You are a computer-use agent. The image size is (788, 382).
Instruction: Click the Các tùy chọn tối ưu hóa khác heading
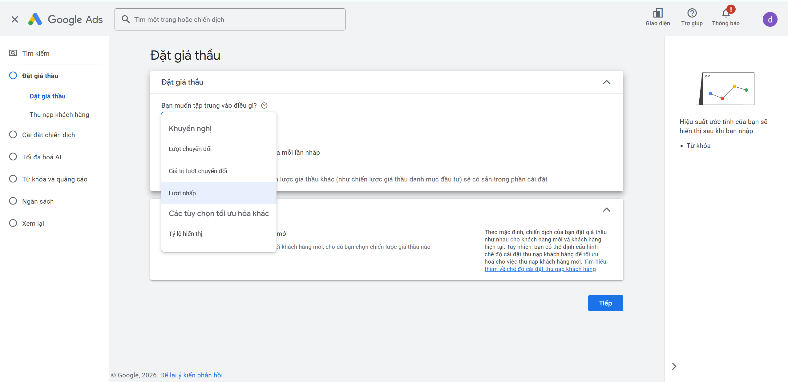tap(219, 213)
